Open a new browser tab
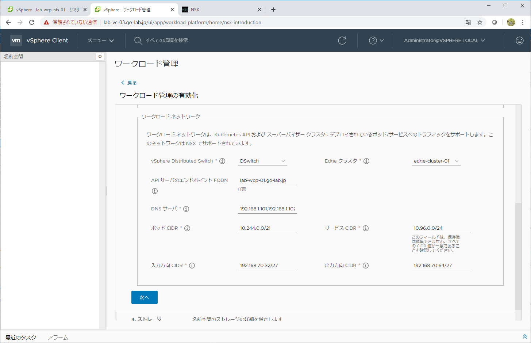The width and height of the screenshot is (531, 343). pos(273,10)
